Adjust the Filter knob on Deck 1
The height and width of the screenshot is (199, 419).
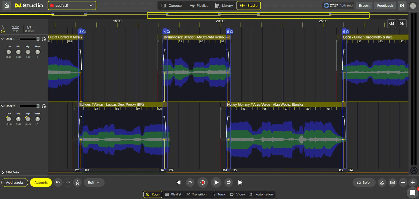coord(37,51)
